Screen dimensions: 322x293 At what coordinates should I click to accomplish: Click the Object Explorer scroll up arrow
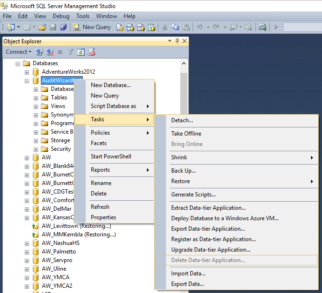point(184,63)
